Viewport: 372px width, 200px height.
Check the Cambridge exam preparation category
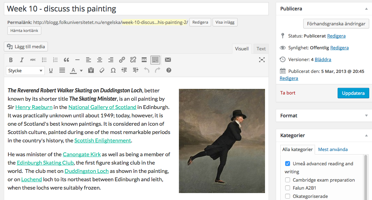288,180
